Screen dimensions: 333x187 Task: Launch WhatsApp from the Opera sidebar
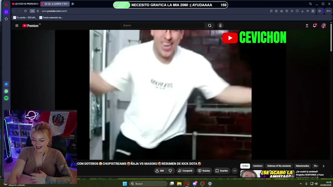[6, 91]
